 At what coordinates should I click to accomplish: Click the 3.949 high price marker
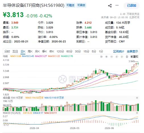(x=131, y=61)
